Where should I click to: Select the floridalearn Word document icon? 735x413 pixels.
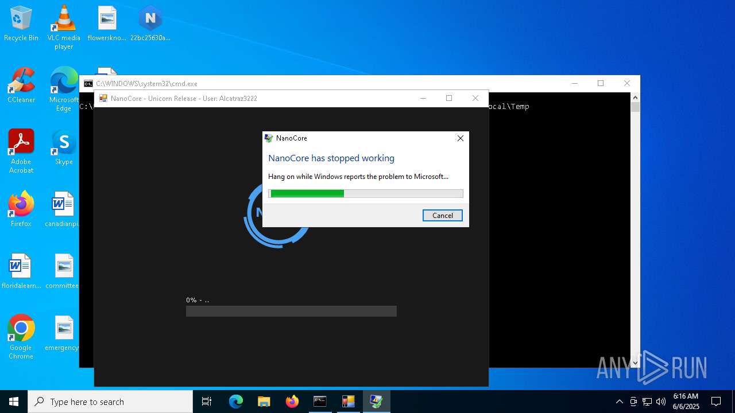21,272
